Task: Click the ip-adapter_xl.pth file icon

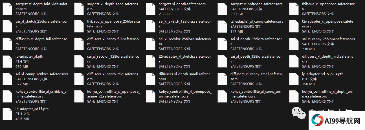Action: click(7, 61)
